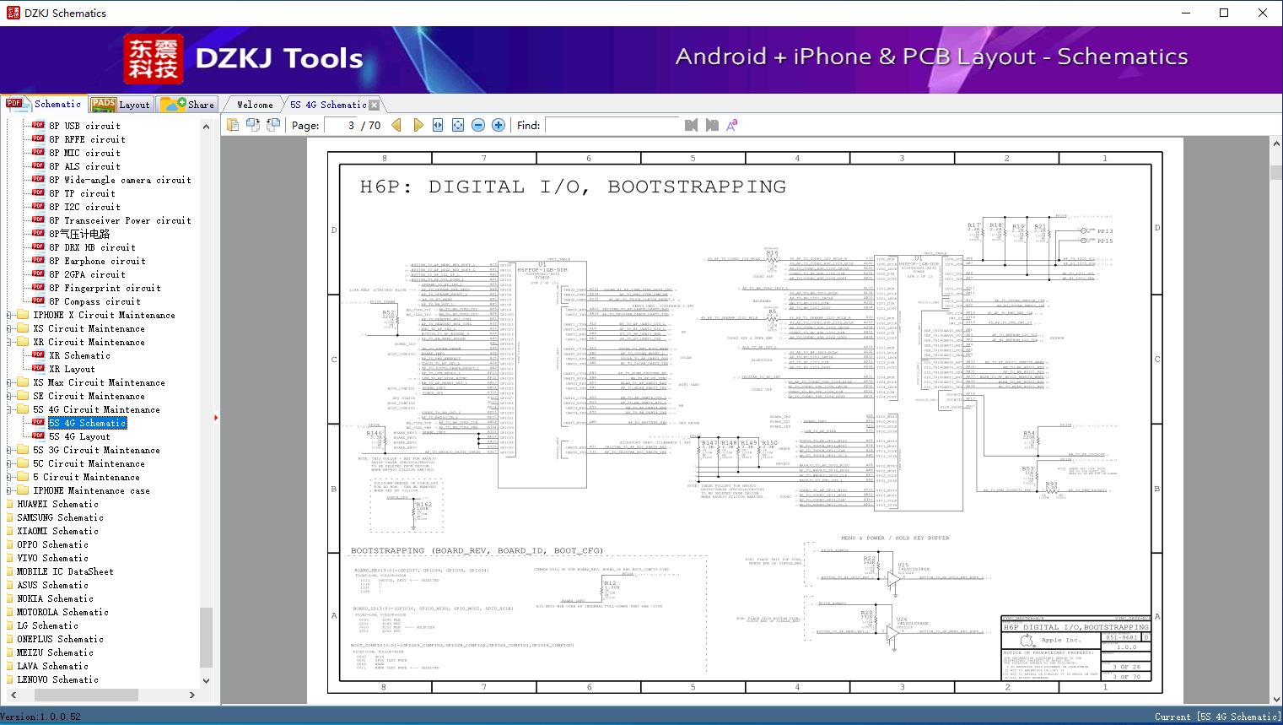Click the find-next match icon
The height and width of the screenshot is (725, 1283).
(709, 125)
